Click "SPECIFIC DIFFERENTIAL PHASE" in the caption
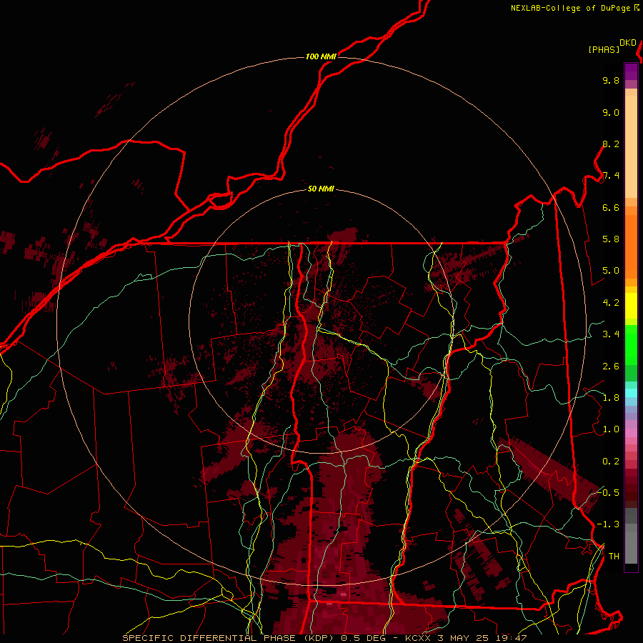The width and height of the screenshot is (643, 643). click(x=209, y=638)
